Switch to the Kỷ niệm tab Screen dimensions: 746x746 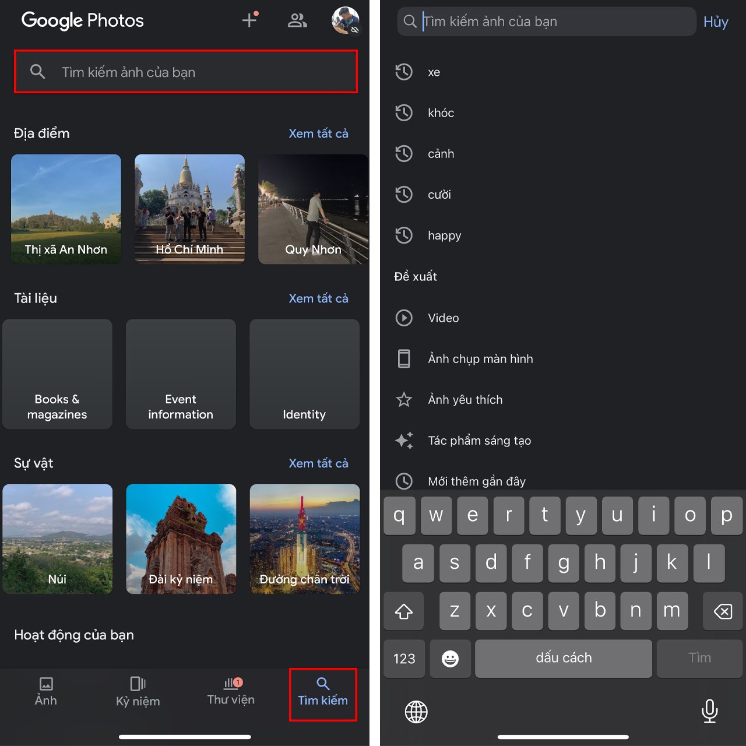pyautogui.click(x=138, y=694)
